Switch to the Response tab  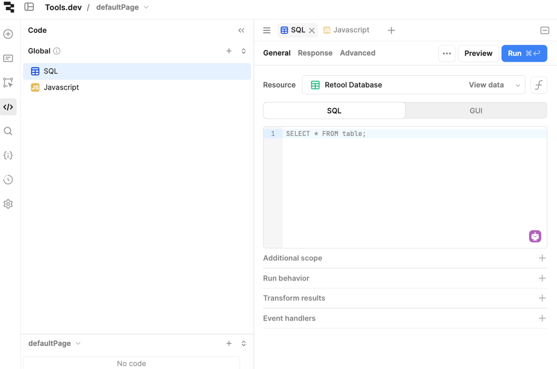click(x=315, y=53)
